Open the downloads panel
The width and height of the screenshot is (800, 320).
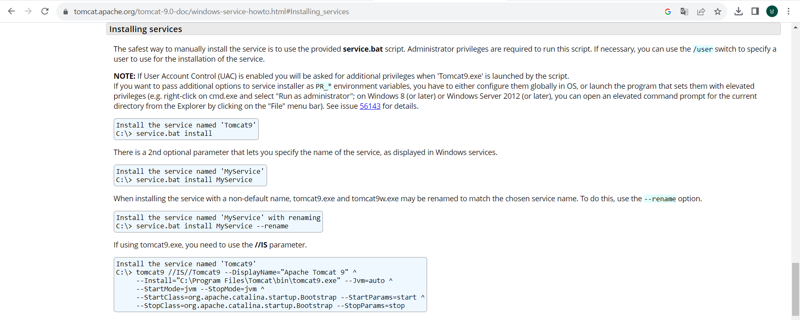pyautogui.click(x=738, y=11)
